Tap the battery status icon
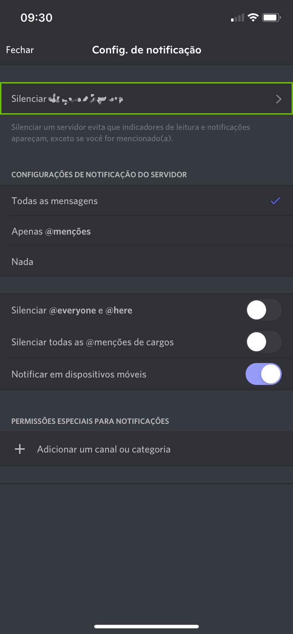The width and height of the screenshot is (293, 634). point(271,17)
